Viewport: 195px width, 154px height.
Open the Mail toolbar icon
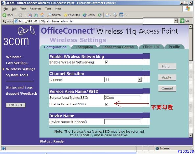(x=107, y=15)
